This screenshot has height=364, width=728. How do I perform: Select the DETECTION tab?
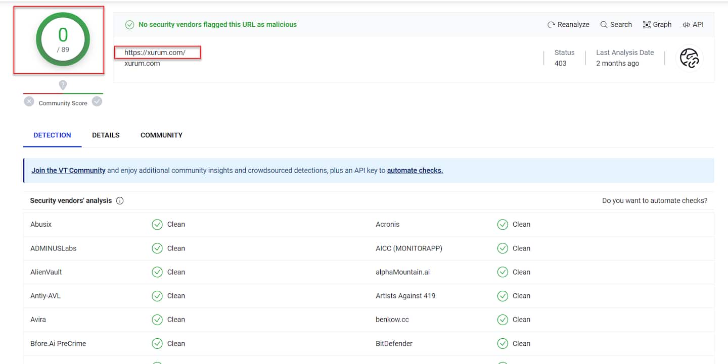click(52, 135)
